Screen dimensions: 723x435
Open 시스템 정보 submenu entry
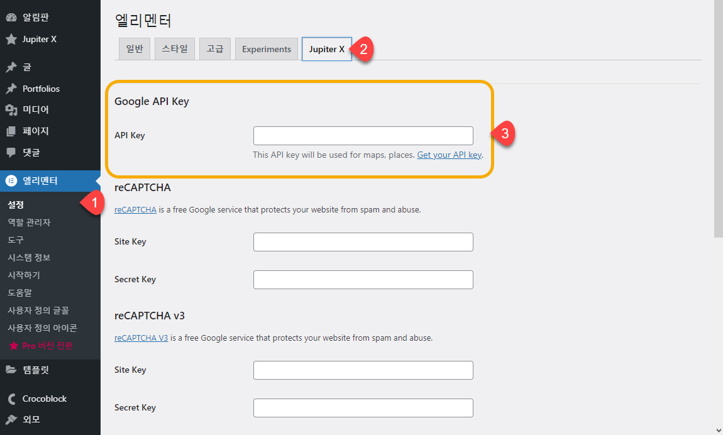click(x=29, y=257)
